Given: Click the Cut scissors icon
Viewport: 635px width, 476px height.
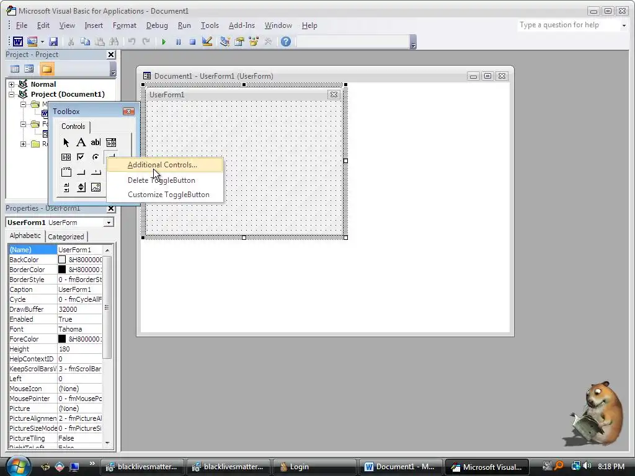Looking at the screenshot, I should click(71, 42).
